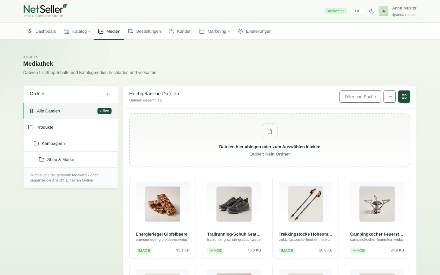Open the Energieriegel Gipfelbeere thumbnail
This screenshot has width=440, height=275.
[163, 204]
